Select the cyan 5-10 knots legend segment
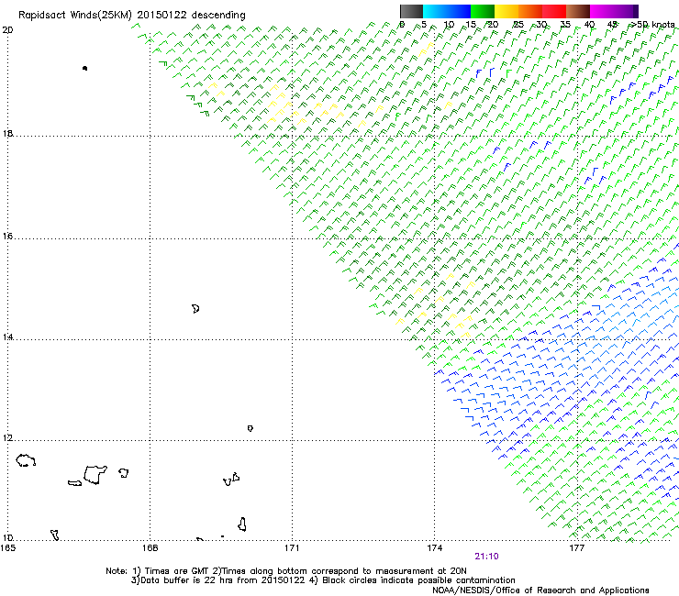 click(x=435, y=11)
